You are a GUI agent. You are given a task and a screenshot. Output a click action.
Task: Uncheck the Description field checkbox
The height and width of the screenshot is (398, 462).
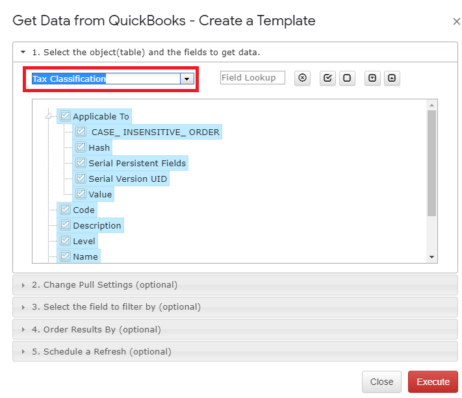click(x=65, y=226)
